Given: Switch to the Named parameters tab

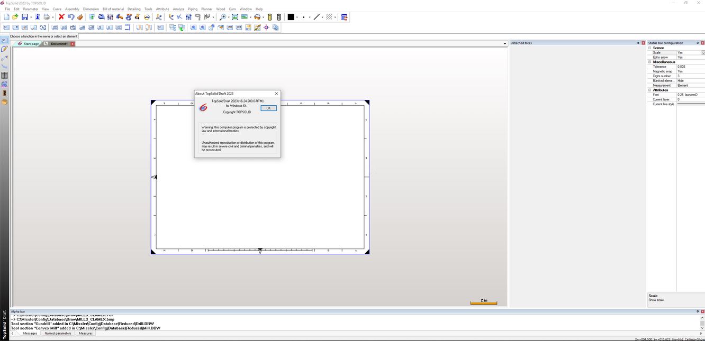Looking at the screenshot, I should (x=58, y=334).
